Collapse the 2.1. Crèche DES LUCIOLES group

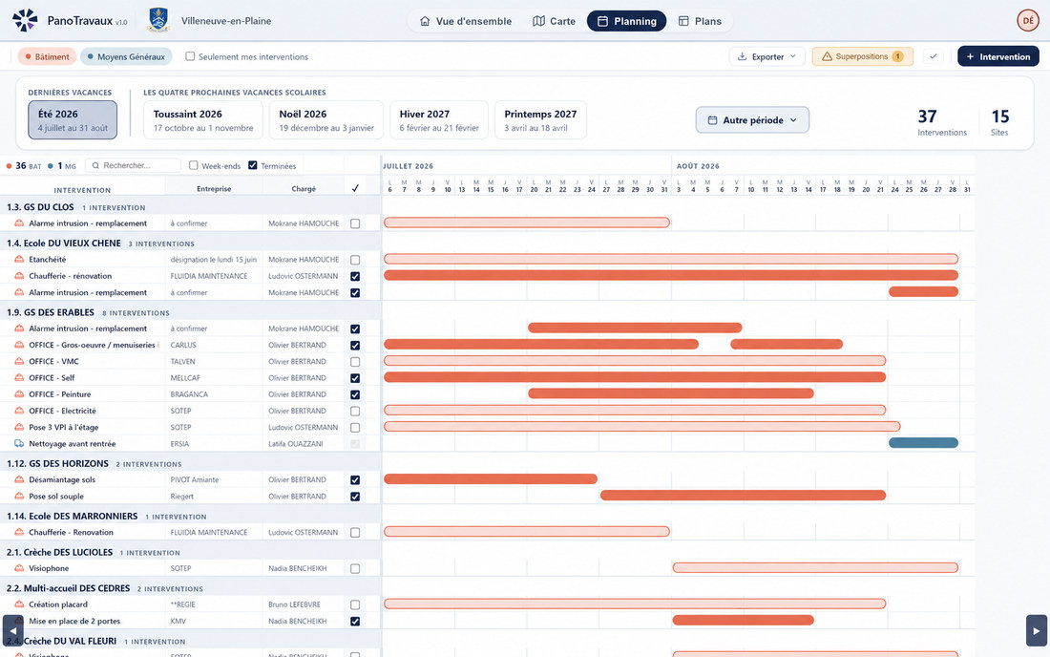click(x=190, y=552)
